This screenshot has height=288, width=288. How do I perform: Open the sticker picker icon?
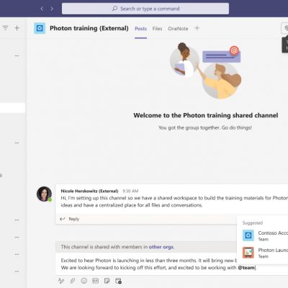(x=107, y=281)
